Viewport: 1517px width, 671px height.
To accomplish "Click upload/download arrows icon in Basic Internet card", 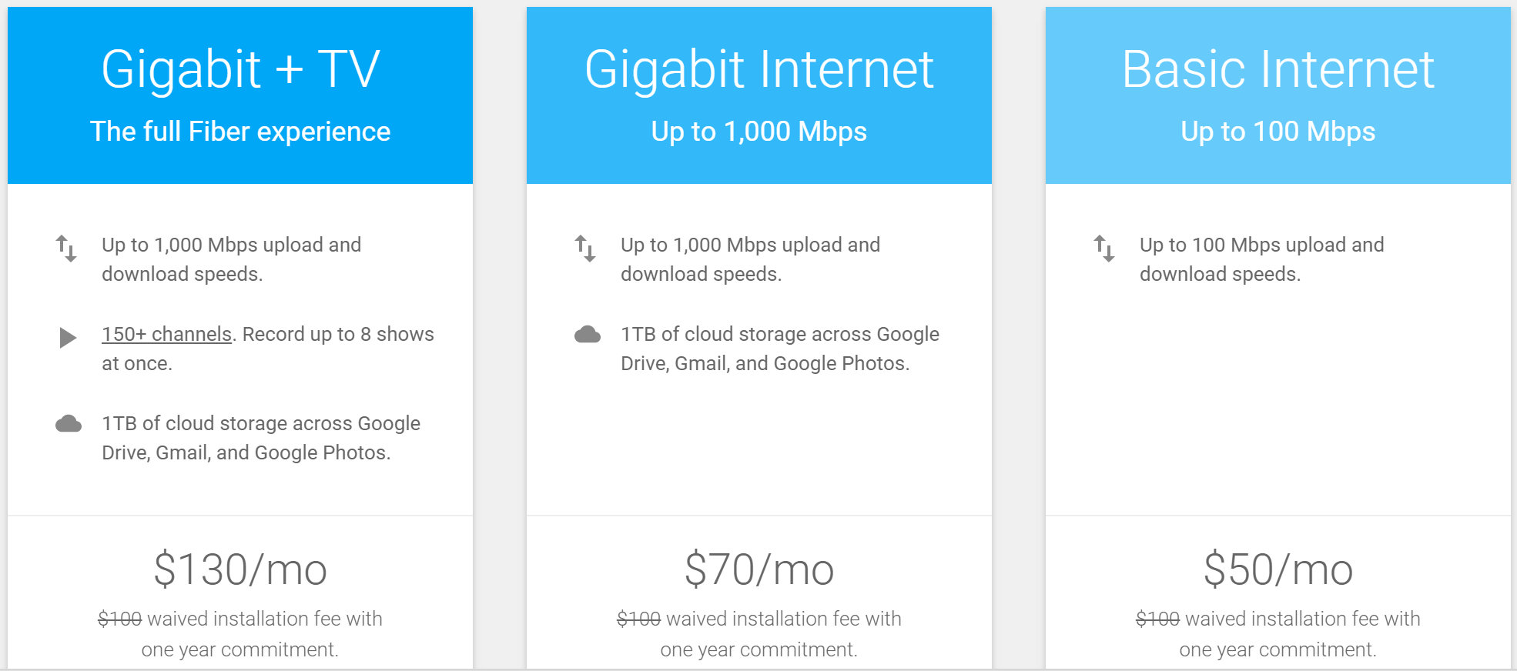I will pyautogui.click(x=1104, y=249).
